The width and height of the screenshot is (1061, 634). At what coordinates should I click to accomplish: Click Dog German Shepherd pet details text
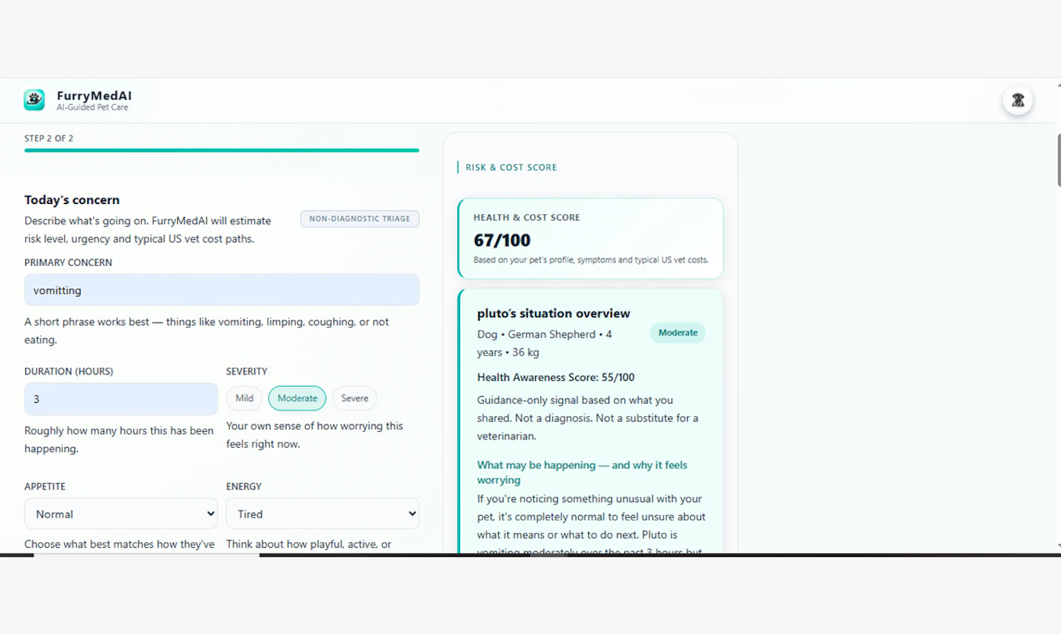[544, 343]
